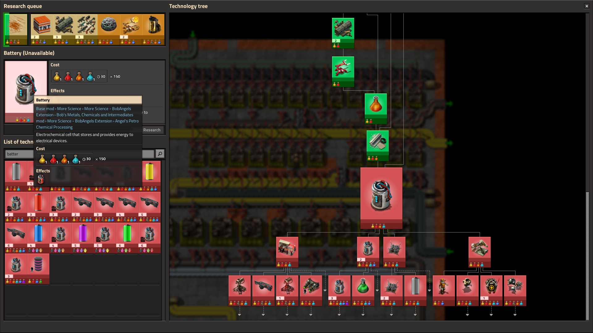Select the level 5 rifle technology in list
Image resolution: width=593 pixels, height=333 pixels.
click(x=149, y=207)
